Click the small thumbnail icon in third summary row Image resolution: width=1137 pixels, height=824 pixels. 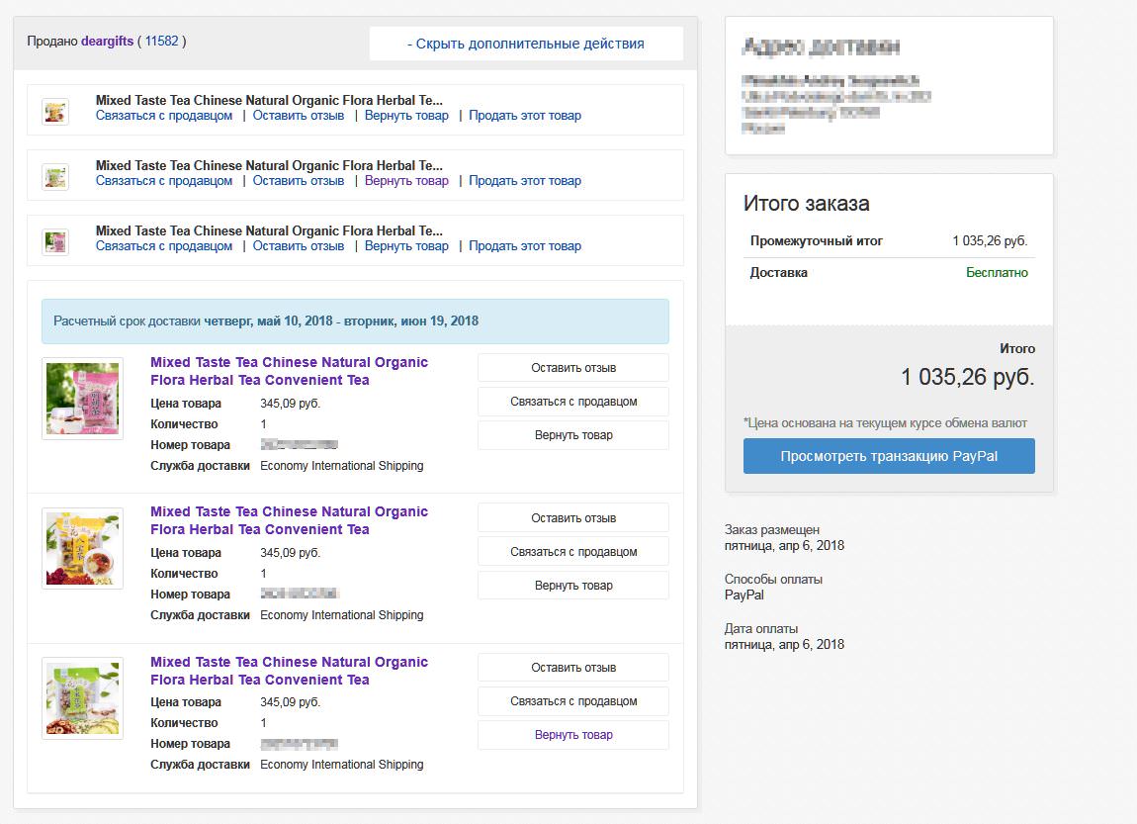(55, 241)
